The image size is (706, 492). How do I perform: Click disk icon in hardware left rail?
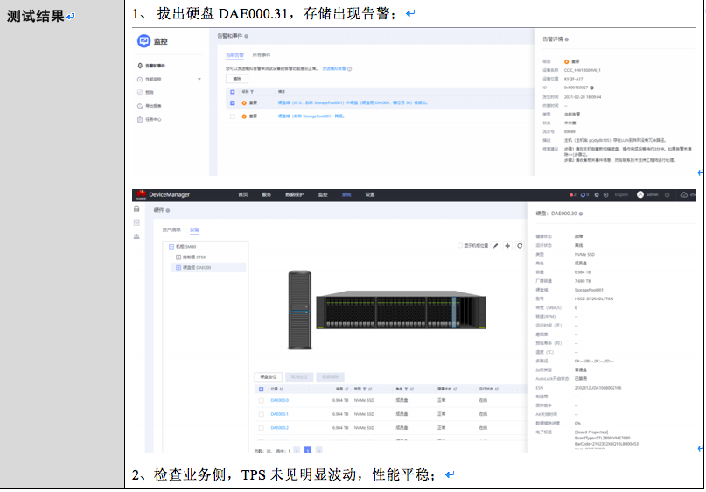pyautogui.click(x=136, y=208)
